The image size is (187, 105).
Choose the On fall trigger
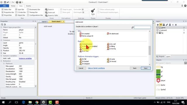pos(83,59)
